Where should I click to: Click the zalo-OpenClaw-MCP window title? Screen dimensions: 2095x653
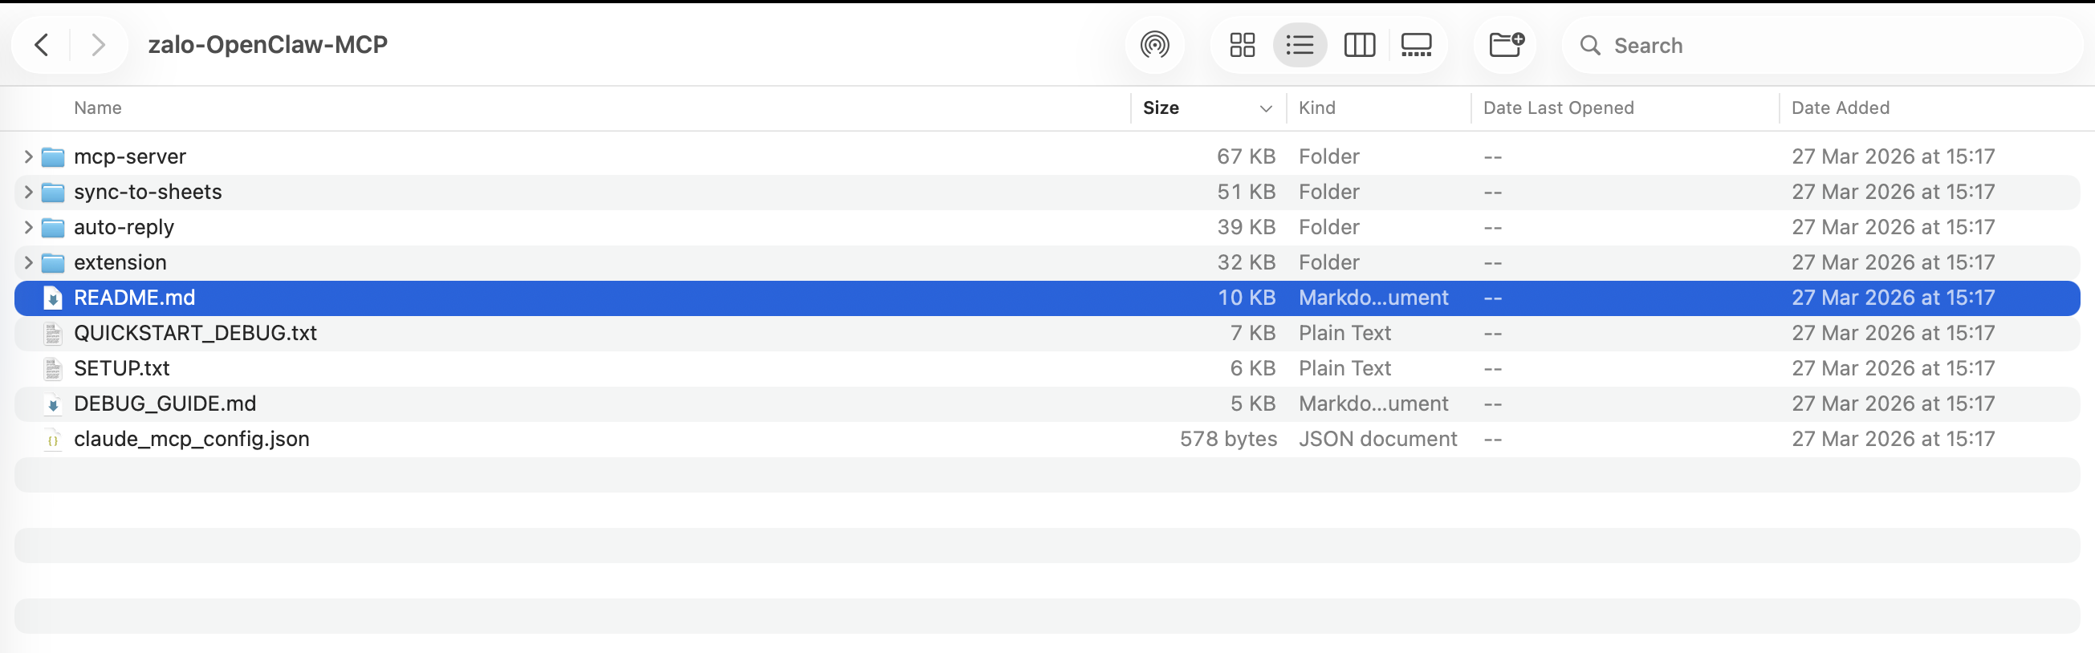tap(267, 45)
